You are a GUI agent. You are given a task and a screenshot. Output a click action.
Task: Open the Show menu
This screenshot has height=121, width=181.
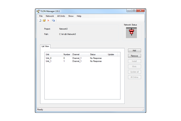[x=71, y=16]
